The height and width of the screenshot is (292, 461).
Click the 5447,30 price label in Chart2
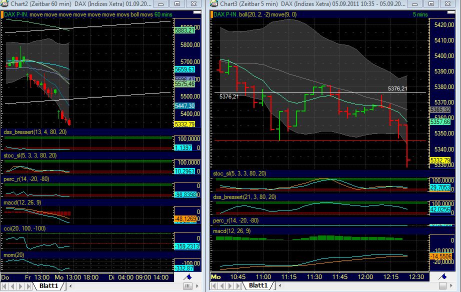(x=184, y=106)
